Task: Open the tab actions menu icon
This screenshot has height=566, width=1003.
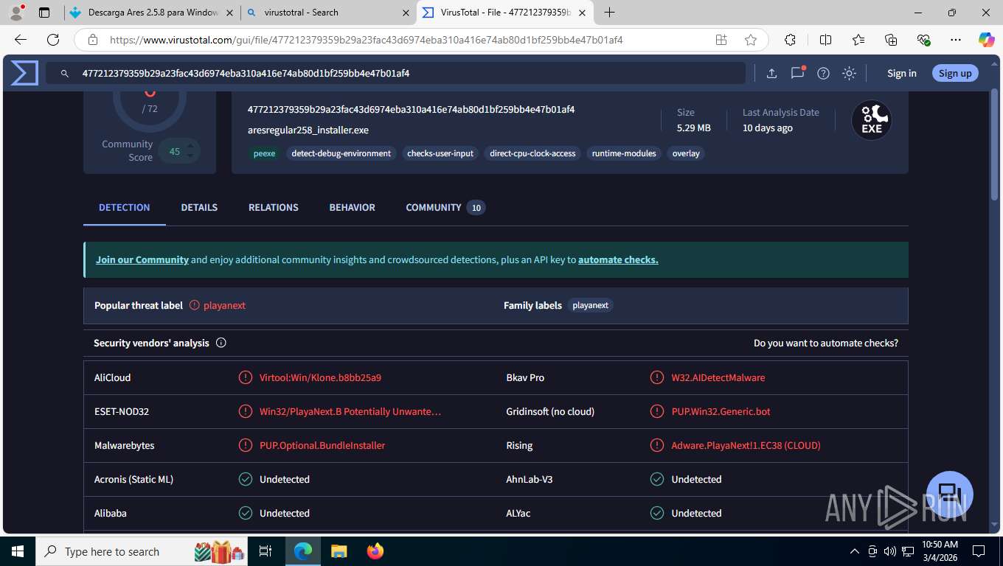Action: [x=44, y=13]
